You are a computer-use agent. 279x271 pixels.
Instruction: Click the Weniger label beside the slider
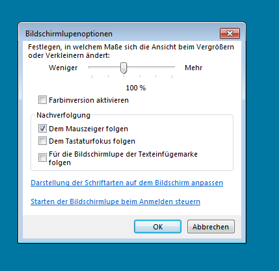(63, 68)
